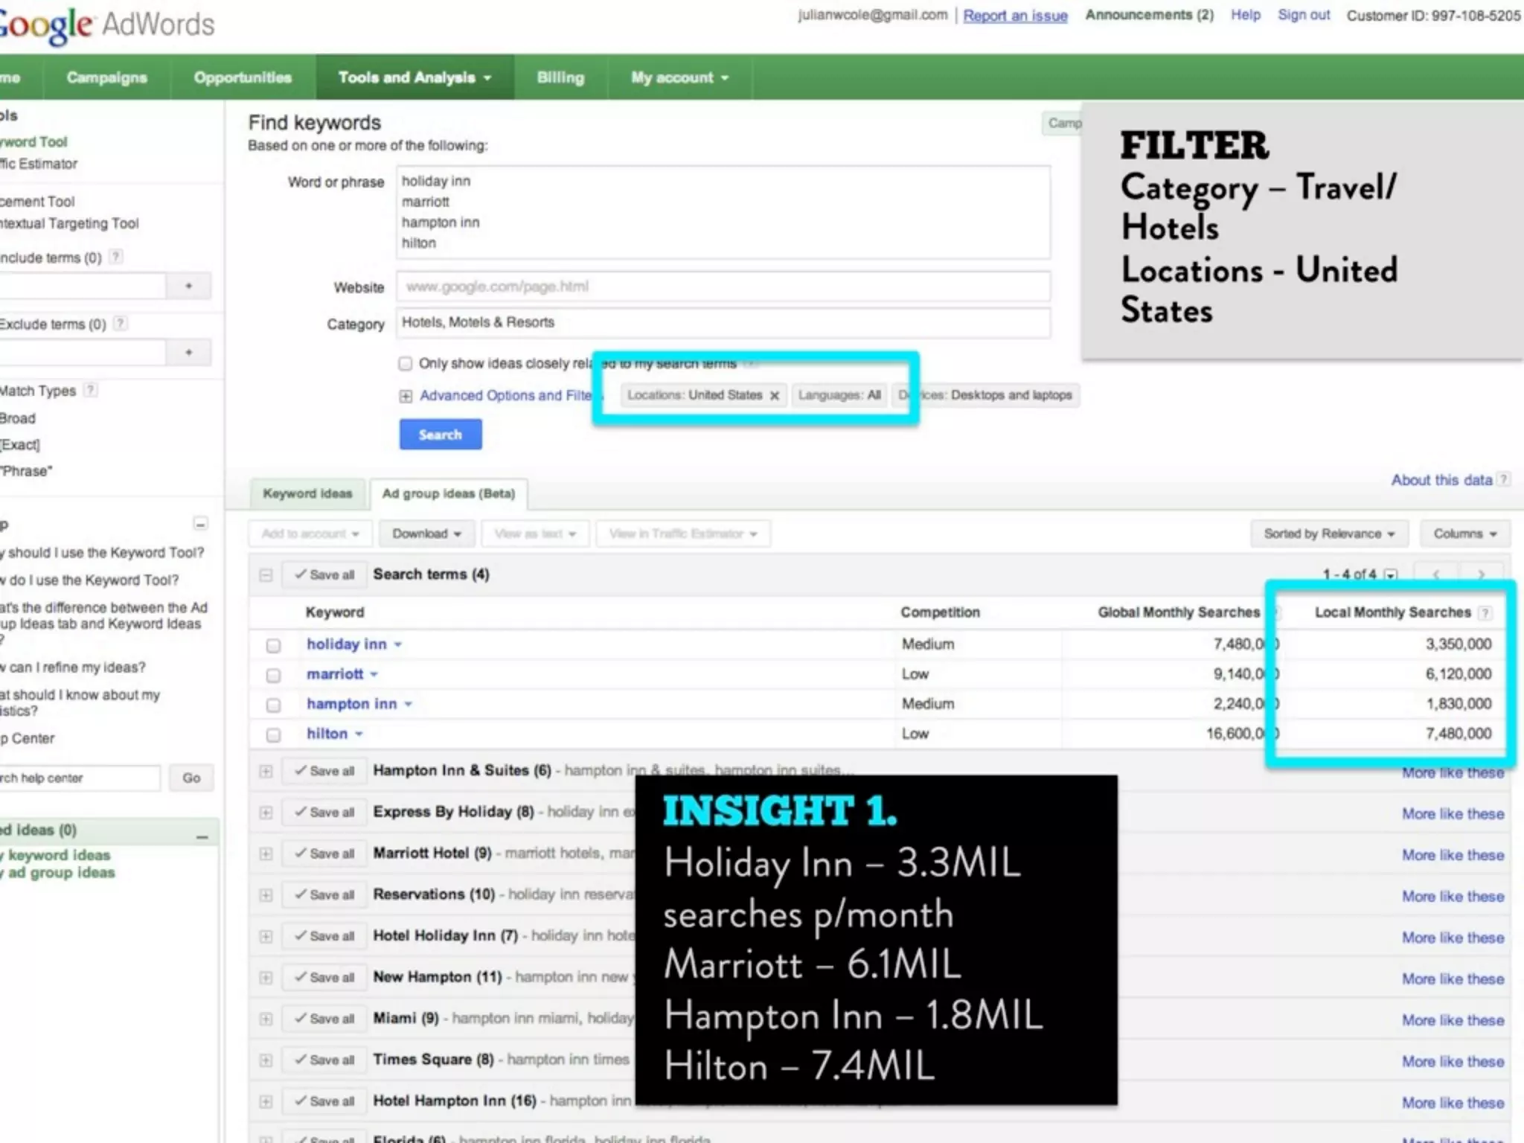Open the Download dropdown
This screenshot has height=1143, width=1524.
click(426, 534)
